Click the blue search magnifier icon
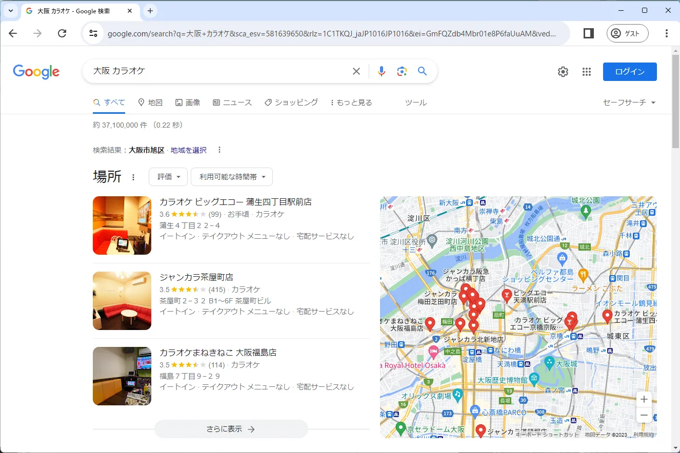The width and height of the screenshot is (680, 453). 422,71
